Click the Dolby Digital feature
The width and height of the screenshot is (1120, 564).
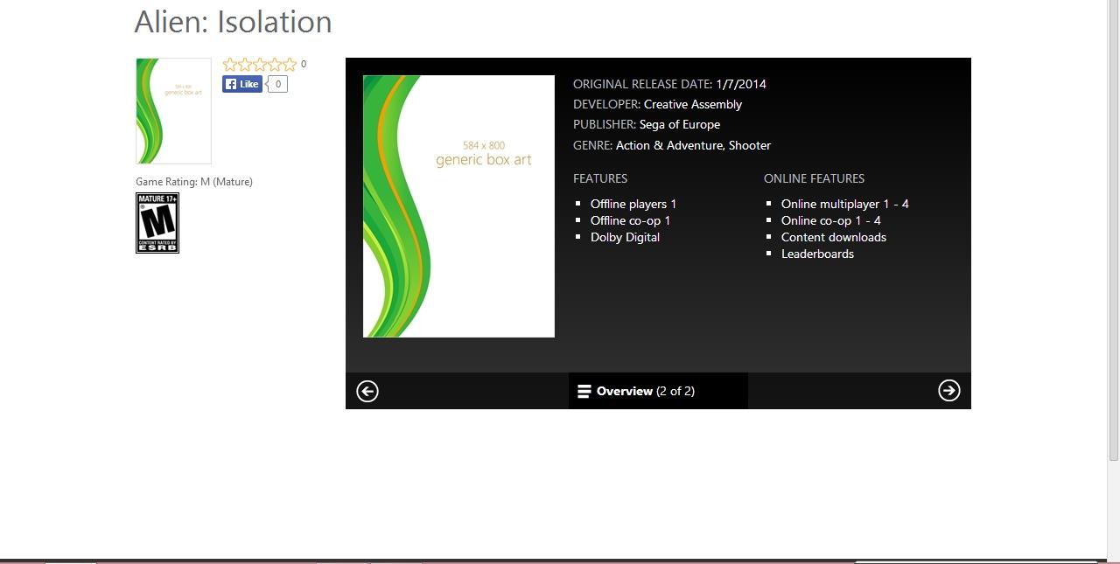click(625, 237)
